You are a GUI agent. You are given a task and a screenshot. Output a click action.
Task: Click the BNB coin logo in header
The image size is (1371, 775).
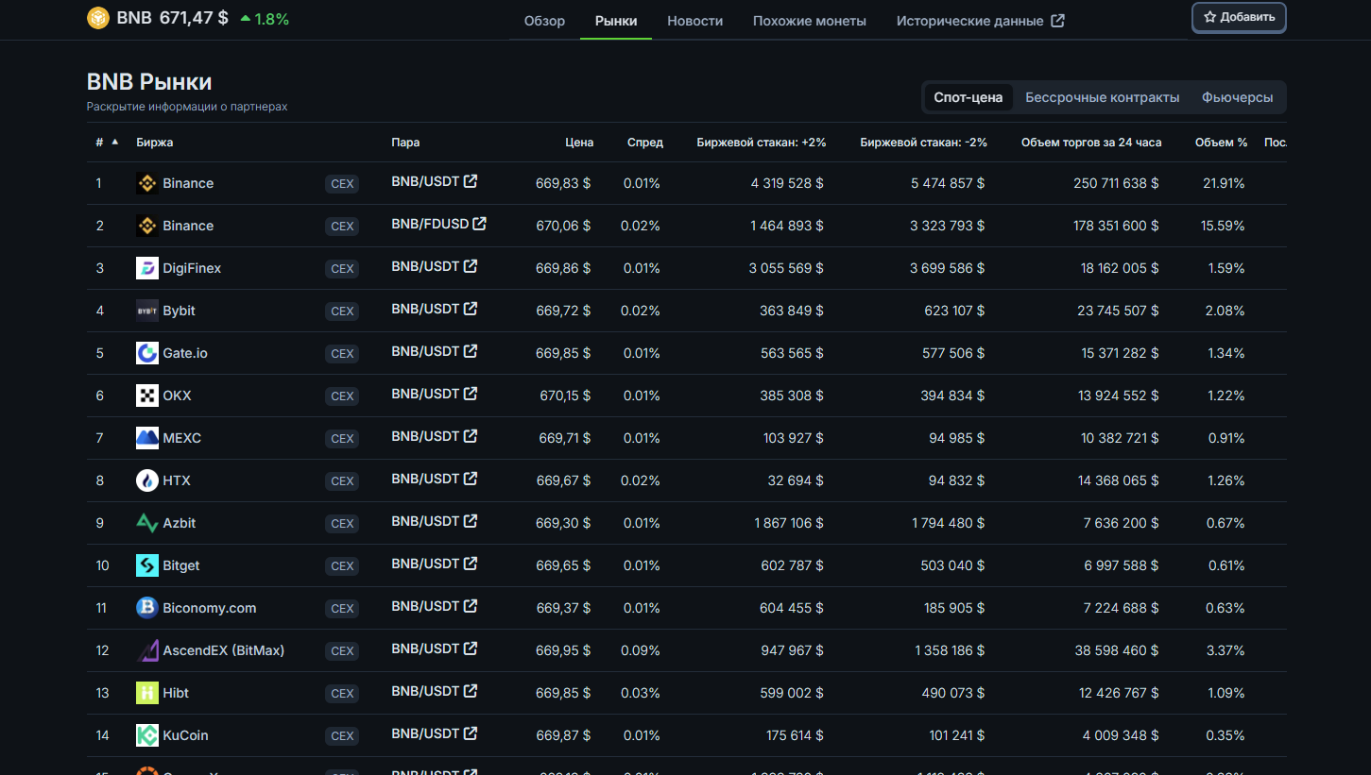click(98, 18)
